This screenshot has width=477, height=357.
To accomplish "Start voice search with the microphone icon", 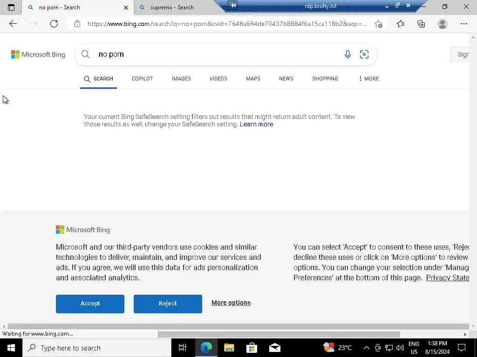I will (x=348, y=54).
